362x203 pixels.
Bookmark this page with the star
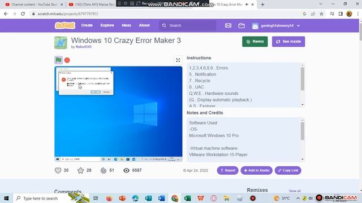click(321, 14)
